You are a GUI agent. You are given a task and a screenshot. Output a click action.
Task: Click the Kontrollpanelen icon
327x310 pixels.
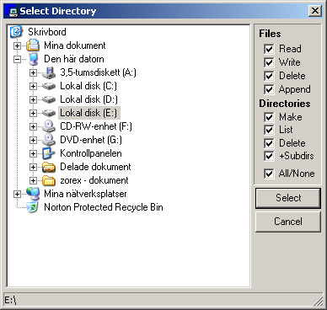pos(49,153)
